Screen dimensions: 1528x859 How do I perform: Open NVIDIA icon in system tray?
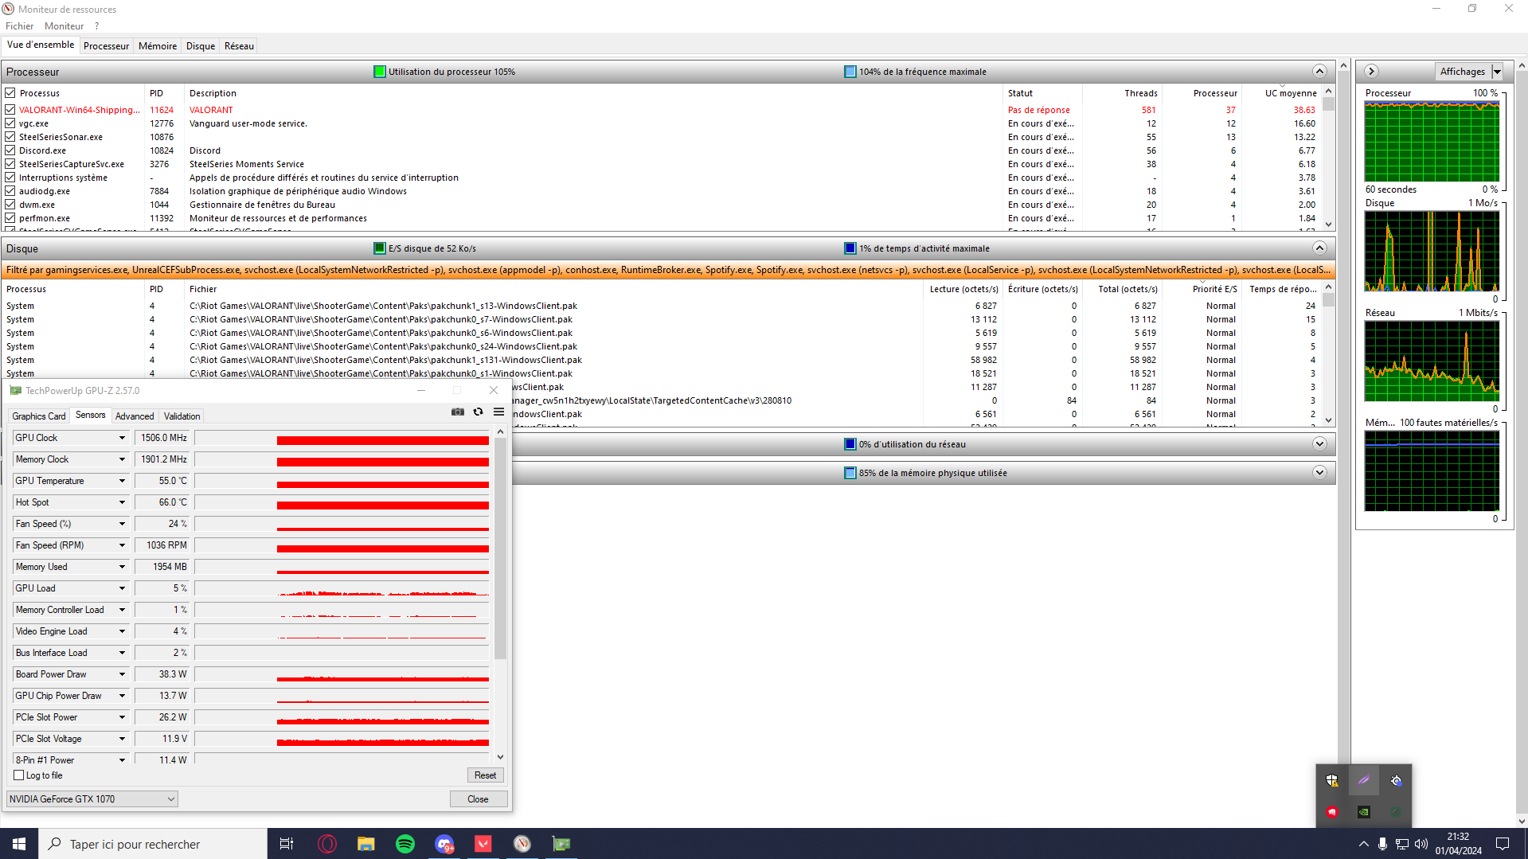(1363, 812)
